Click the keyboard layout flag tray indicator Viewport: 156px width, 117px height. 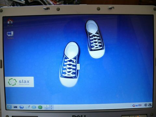click(140, 105)
